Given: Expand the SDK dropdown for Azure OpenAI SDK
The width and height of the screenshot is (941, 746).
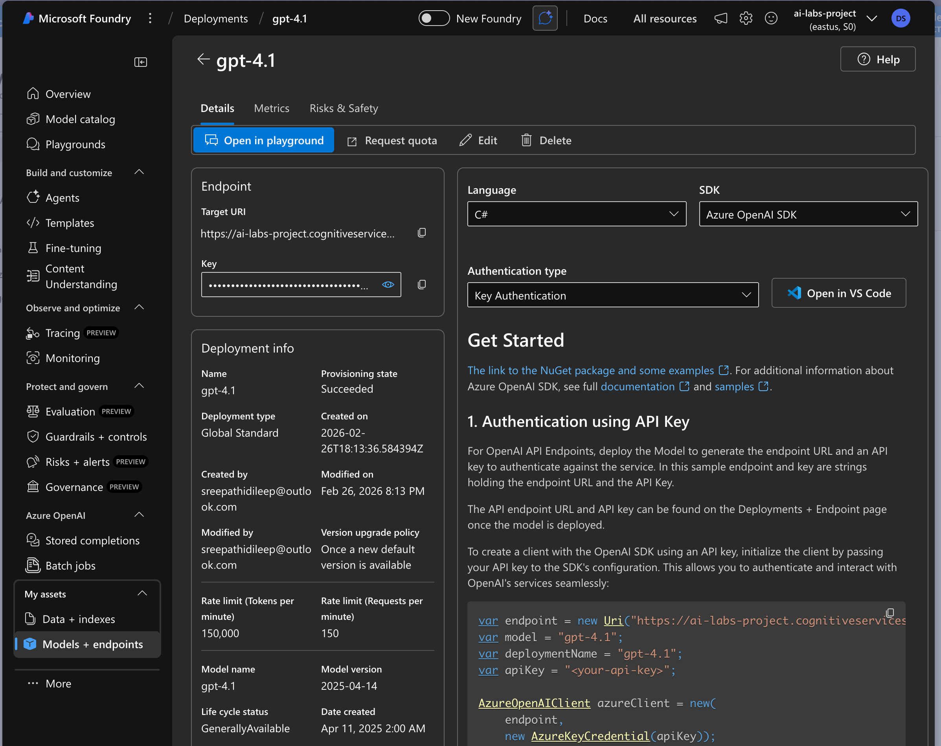Looking at the screenshot, I should click(808, 214).
